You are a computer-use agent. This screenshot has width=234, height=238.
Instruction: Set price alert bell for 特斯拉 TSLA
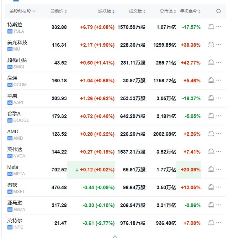point(211,27)
